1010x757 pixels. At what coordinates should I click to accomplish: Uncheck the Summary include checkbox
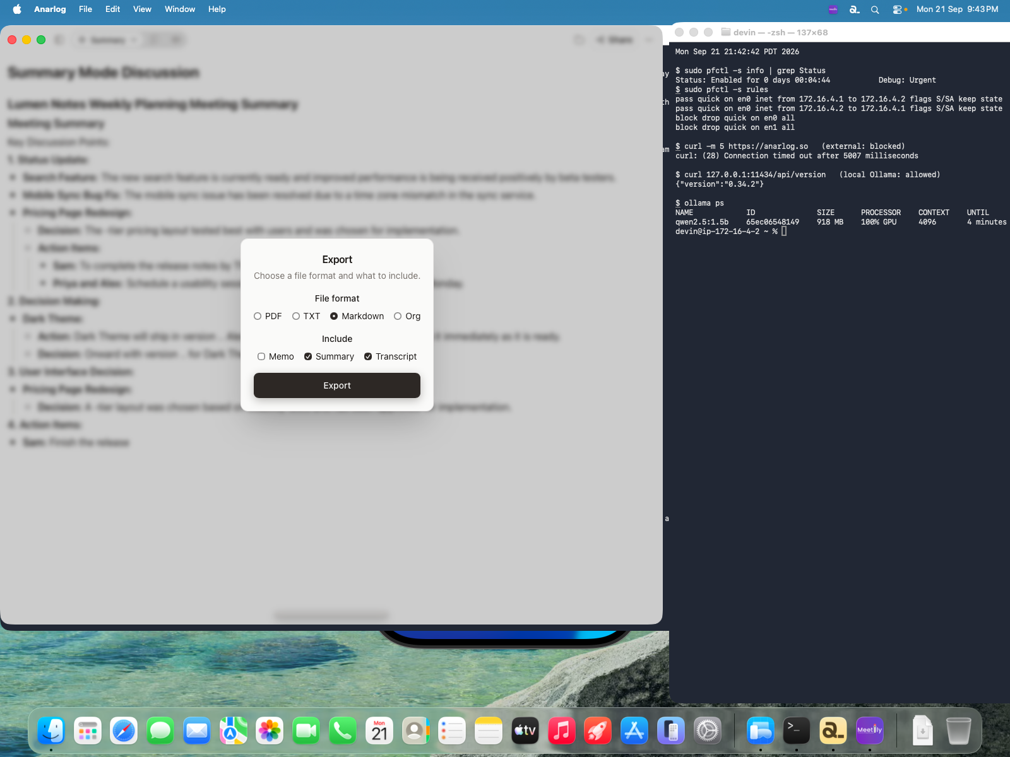point(308,356)
